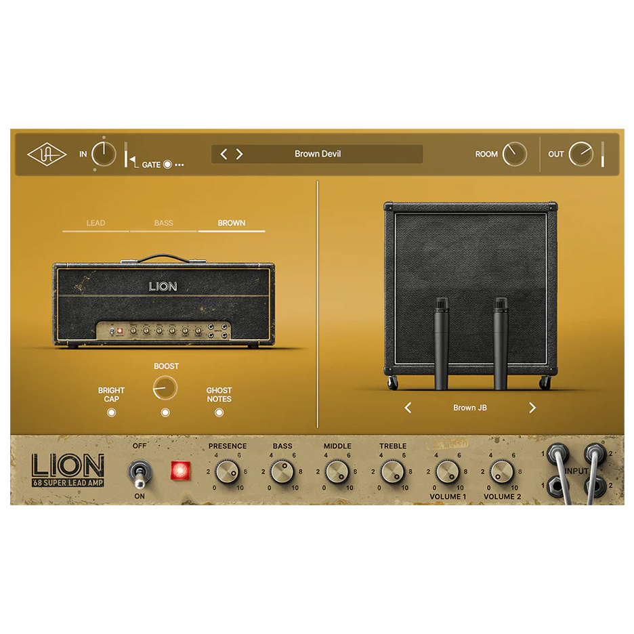Adjust the ROOM knob

pos(514,154)
